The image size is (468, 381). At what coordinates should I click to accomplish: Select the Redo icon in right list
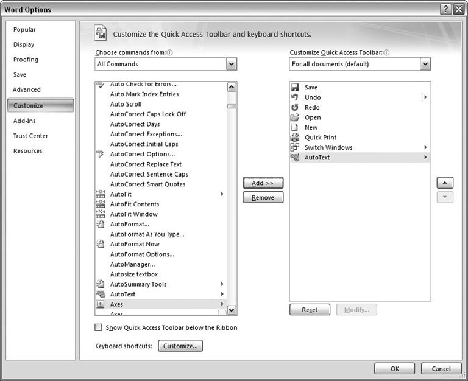click(295, 108)
